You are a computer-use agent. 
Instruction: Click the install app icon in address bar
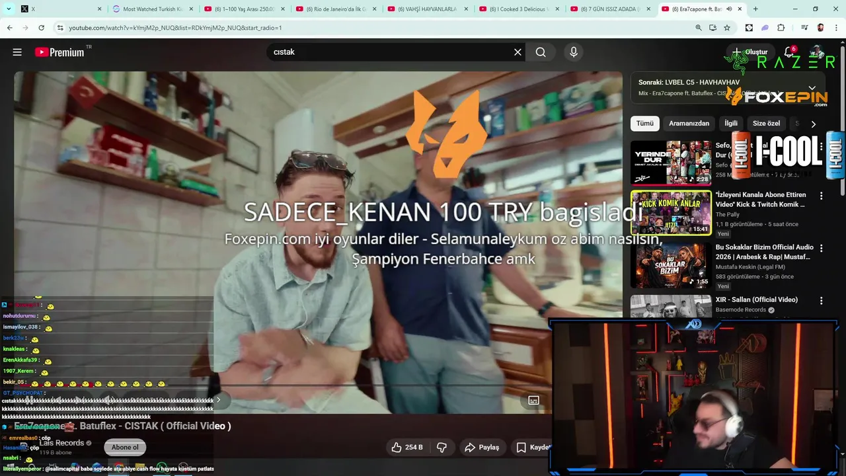pos(712,28)
